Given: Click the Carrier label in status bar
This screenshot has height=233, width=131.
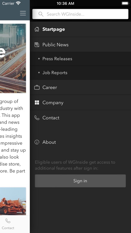Looking at the screenshot, I should coord(8,3).
